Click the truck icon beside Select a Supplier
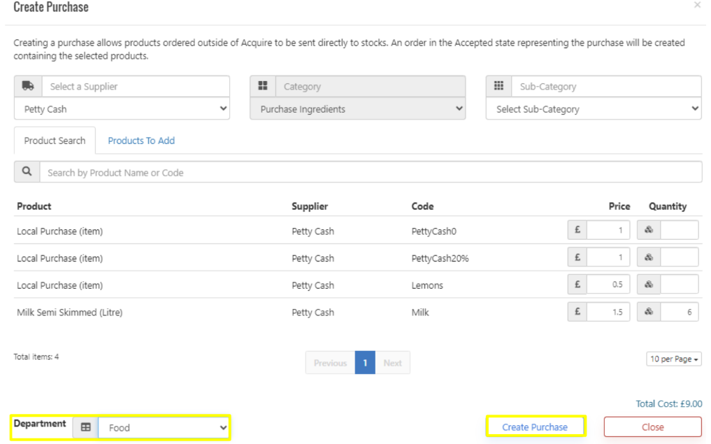 [28, 86]
